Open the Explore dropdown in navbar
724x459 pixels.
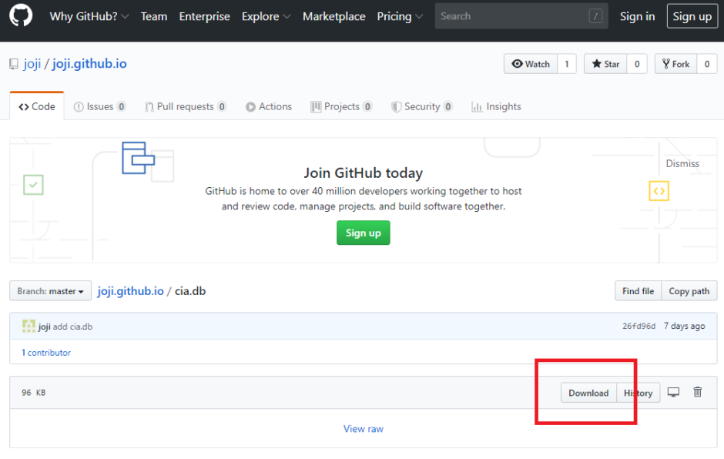click(266, 16)
